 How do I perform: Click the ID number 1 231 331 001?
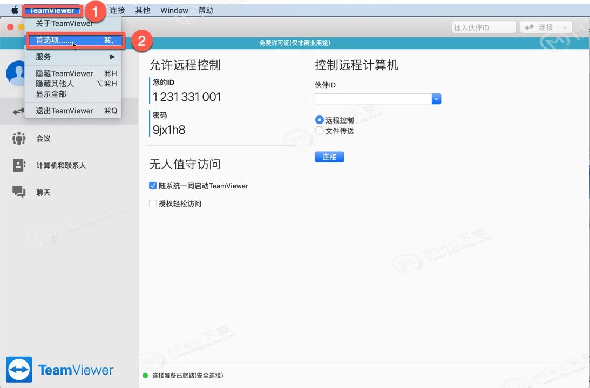click(x=187, y=97)
